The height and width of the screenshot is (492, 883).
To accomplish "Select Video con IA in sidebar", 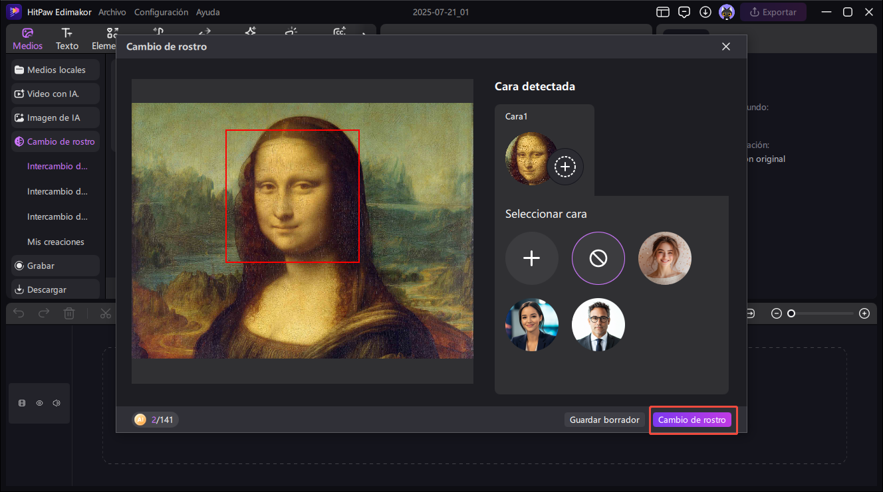I will pyautogui.click(x=56, y=94).
